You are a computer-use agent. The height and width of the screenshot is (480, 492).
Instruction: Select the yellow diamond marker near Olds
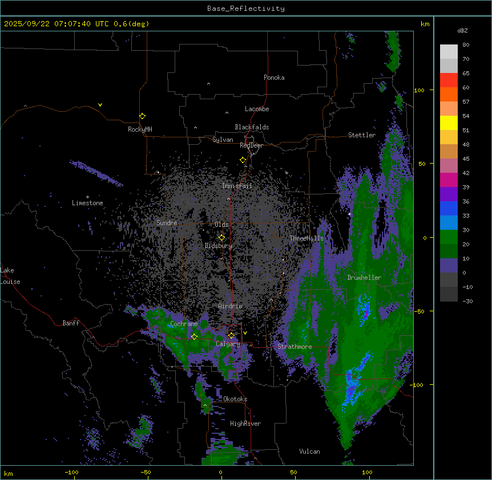(x=221, y=238)
